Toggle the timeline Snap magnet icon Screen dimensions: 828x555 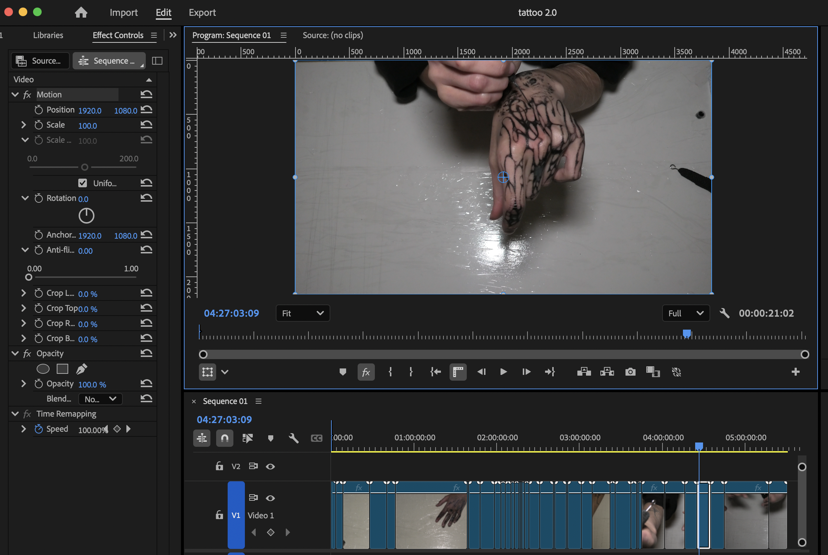click(x=224, y=438)
